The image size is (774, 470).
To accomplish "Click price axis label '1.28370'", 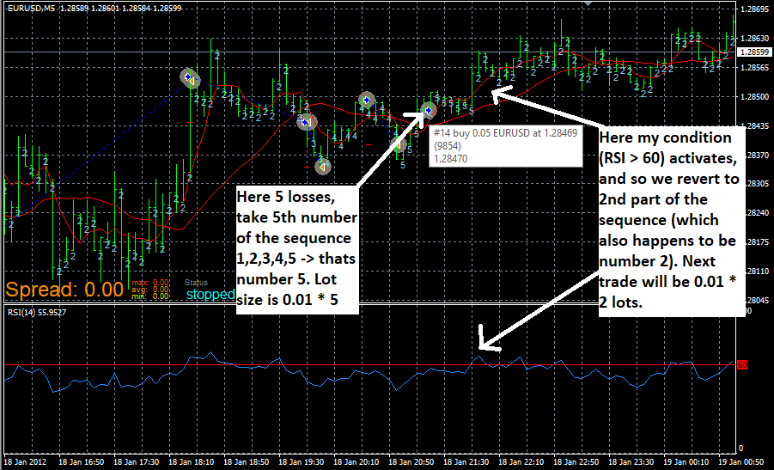I will [x=756, y=155].
